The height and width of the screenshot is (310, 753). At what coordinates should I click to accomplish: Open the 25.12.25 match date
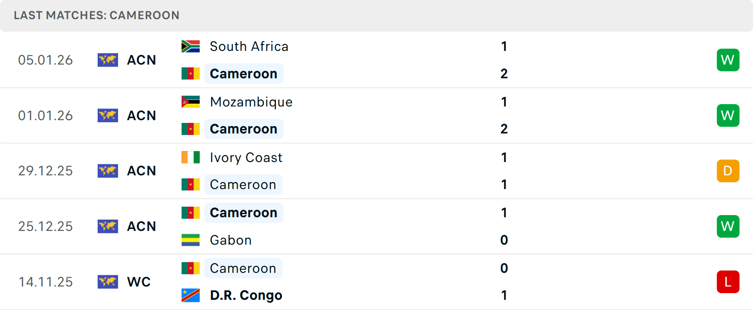point(45,226)
